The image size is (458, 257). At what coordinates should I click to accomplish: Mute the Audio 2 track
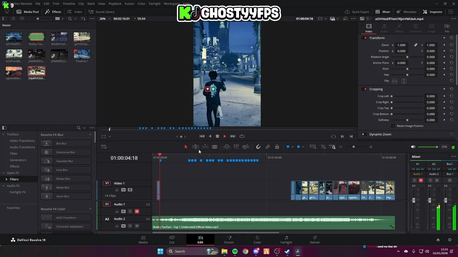[137, 226]
